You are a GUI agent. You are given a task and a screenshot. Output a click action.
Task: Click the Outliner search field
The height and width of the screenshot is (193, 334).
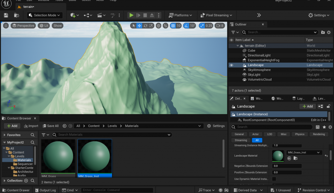pos(280,32)
